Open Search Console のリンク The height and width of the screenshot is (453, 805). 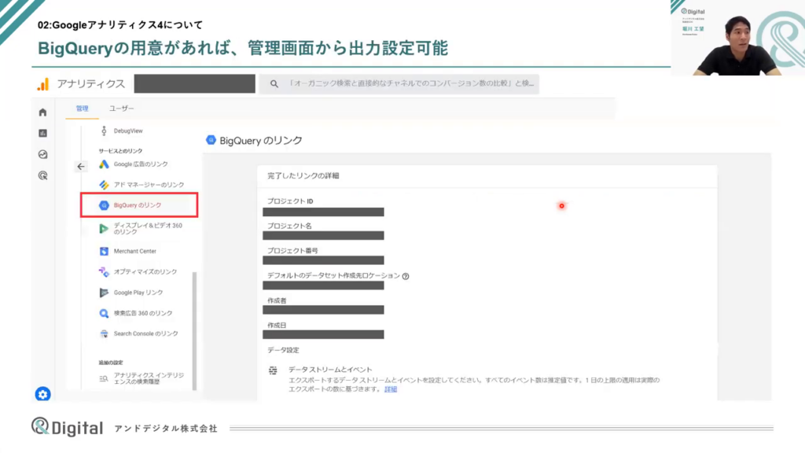pos(145,333)
